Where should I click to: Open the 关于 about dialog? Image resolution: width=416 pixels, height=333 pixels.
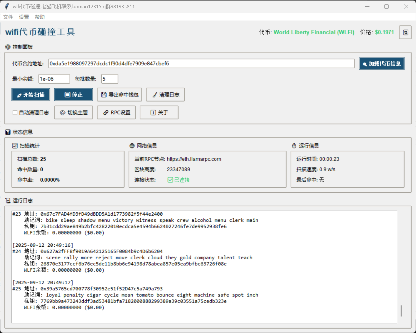[x=159, y=113]
